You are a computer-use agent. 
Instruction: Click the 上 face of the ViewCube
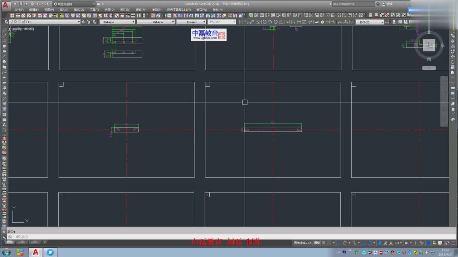click(429, 45)
